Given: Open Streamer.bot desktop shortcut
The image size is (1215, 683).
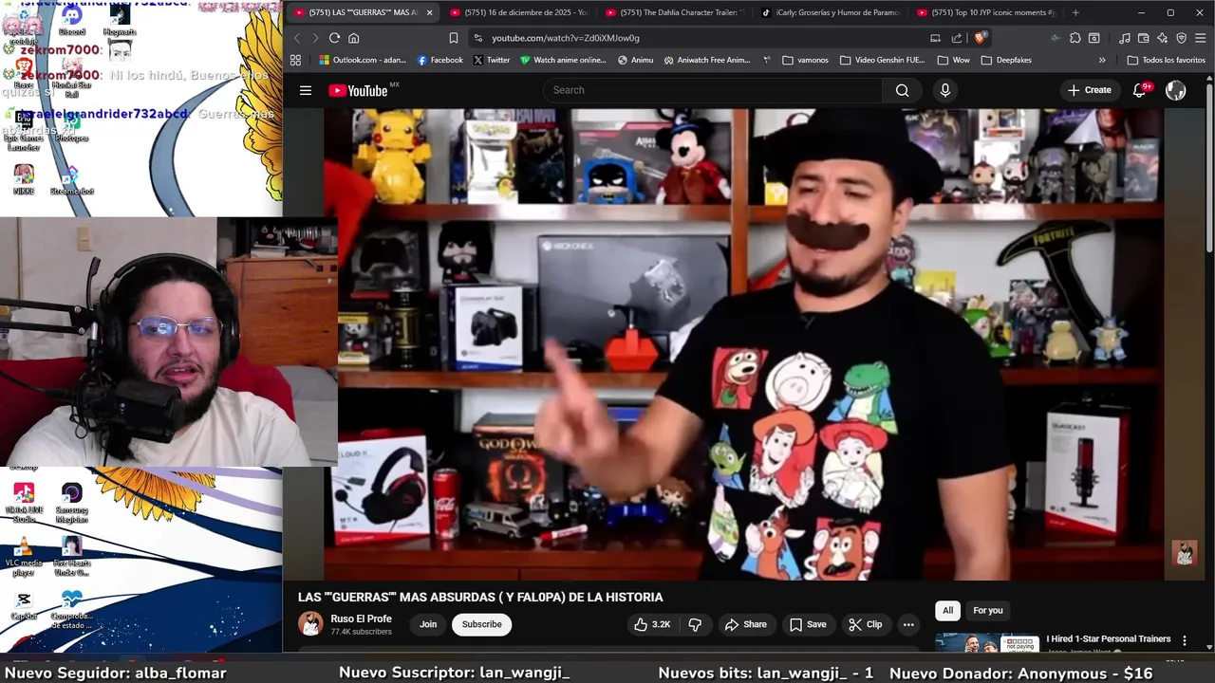Looking at the screenshot, I should click(72, 180).
